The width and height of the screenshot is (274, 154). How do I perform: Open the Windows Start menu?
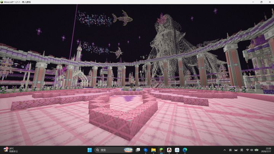click(x=89, y=150)
